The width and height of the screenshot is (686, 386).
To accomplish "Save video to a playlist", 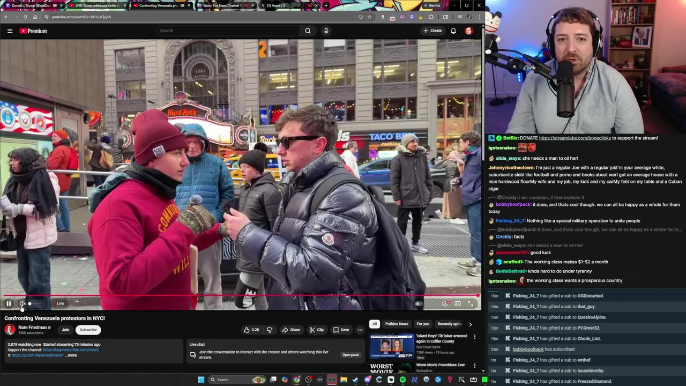I will (x=341, y=330).
